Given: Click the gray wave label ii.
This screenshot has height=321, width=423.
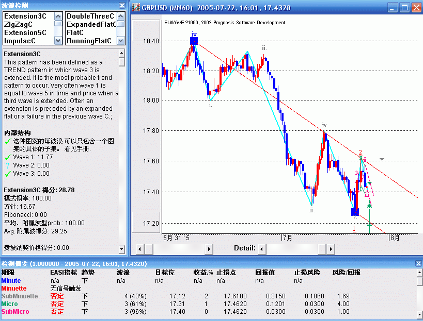Looking at the screenshot, I should tap(264, 48).
